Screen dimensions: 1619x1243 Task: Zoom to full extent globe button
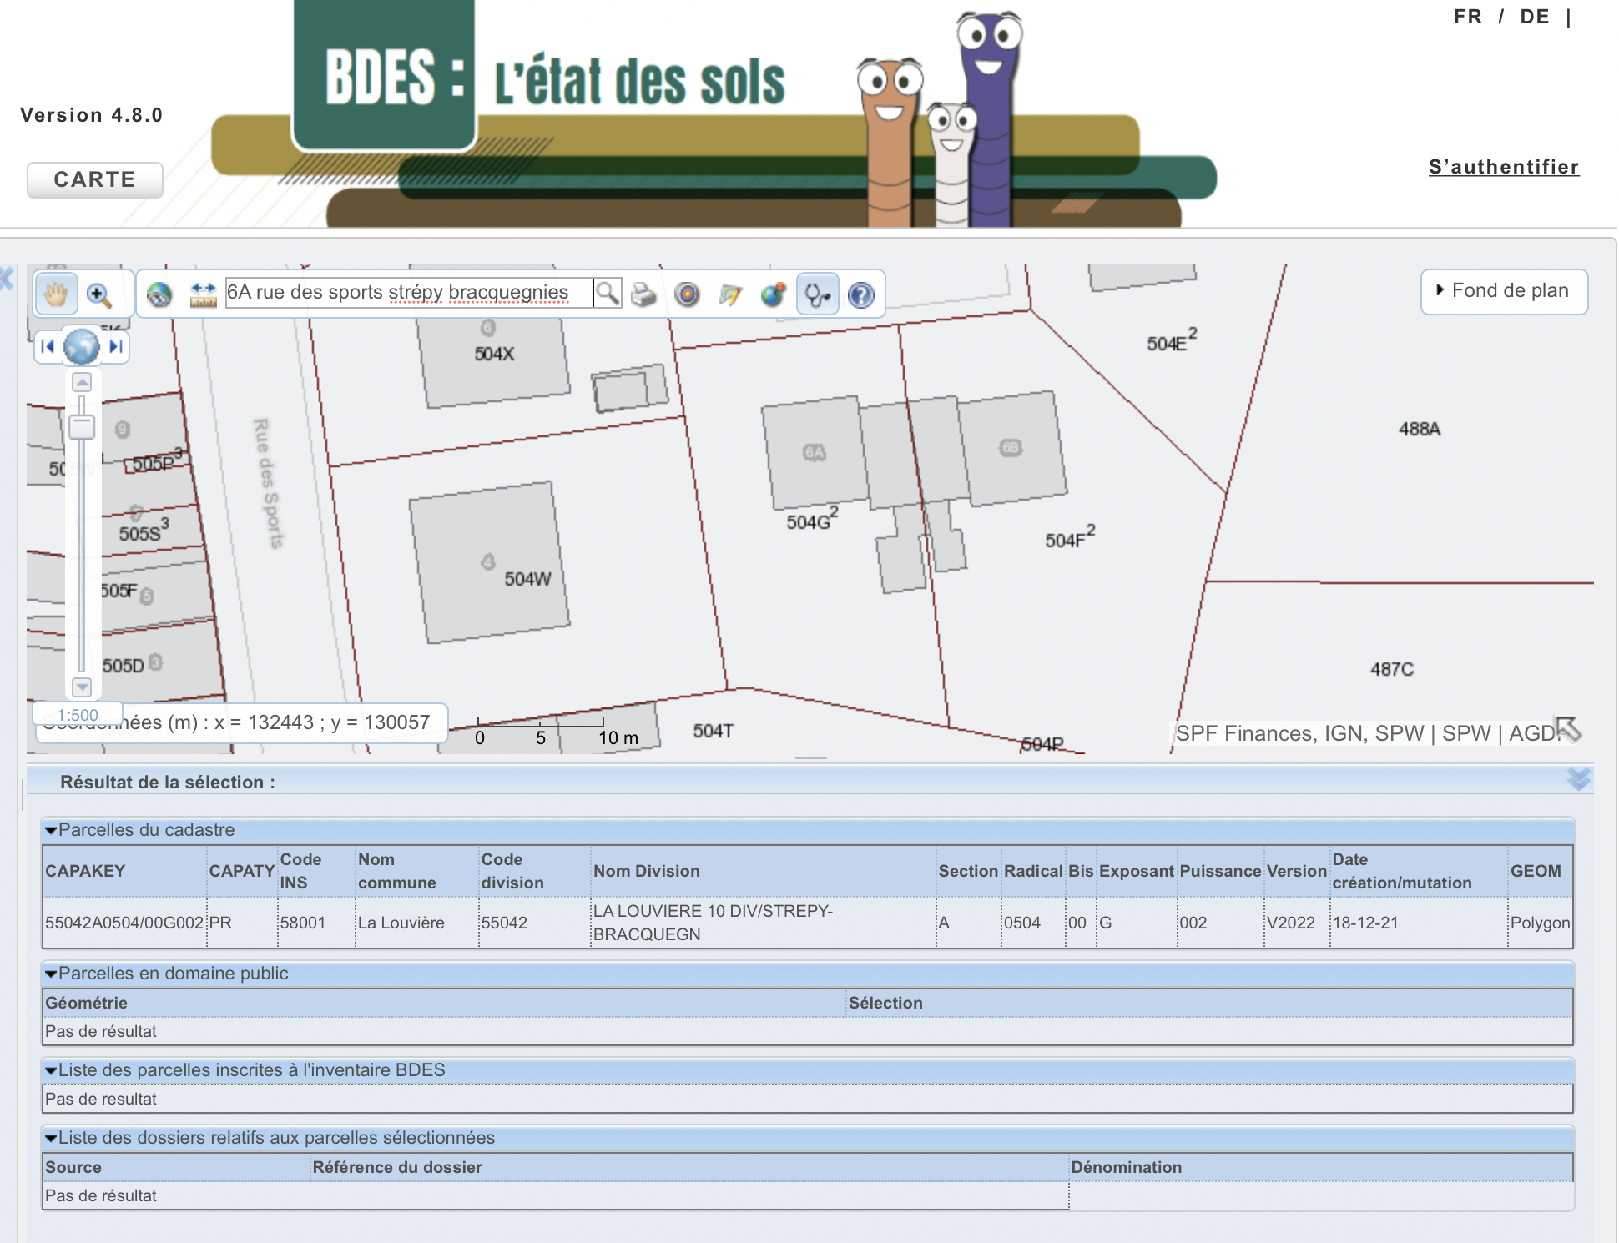point(82,346)
